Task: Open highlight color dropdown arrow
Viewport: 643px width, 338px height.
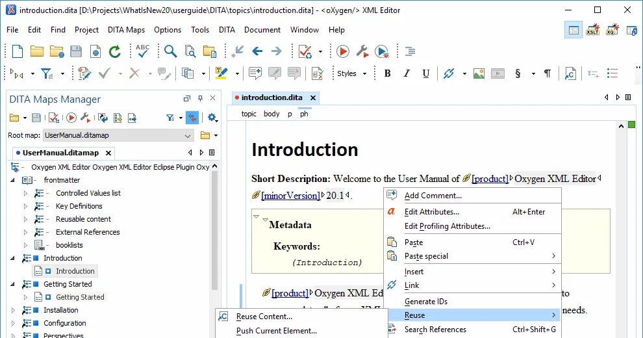Action: pyautogui.click(x=237, y=74)
